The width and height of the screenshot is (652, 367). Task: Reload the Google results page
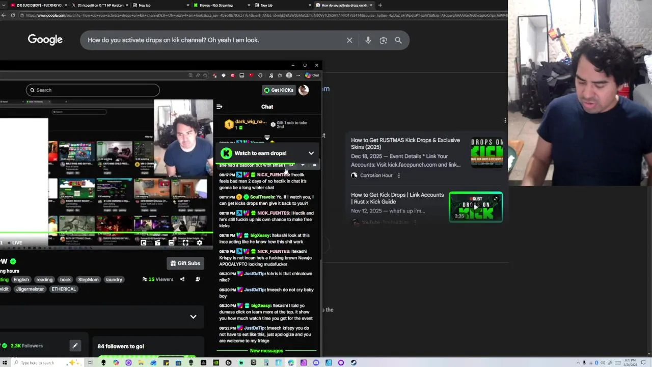13,15
